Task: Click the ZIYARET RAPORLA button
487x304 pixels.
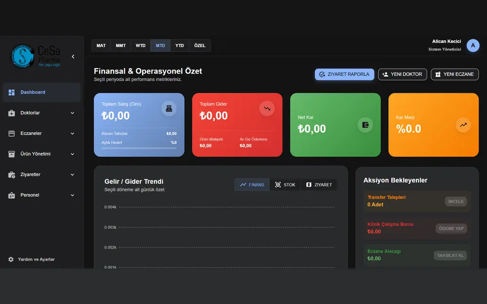Action: 344,74
